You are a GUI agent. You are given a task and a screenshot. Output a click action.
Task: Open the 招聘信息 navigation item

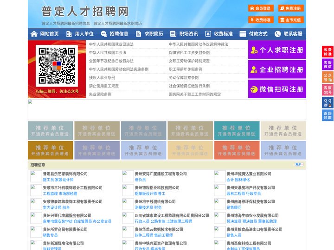pos(119,34)
